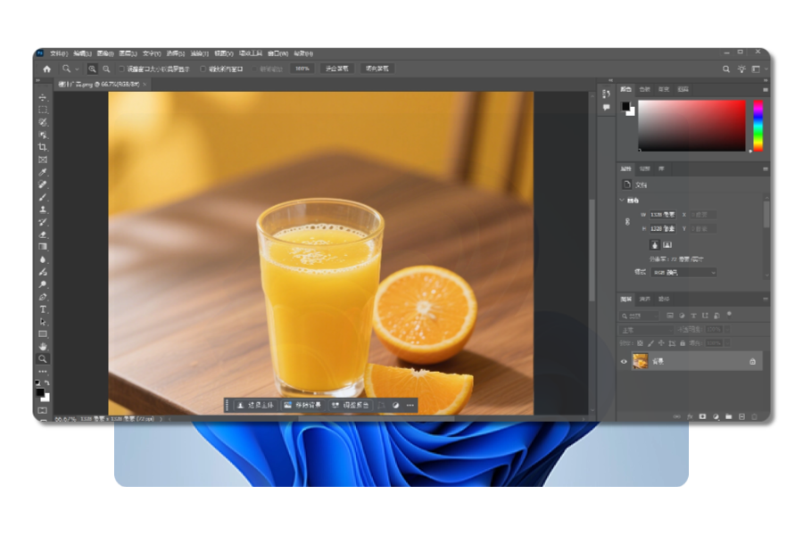The image size is (803, 535).
Task: Choose the zoom-out magnifier in the options bar
Action: 106,69
